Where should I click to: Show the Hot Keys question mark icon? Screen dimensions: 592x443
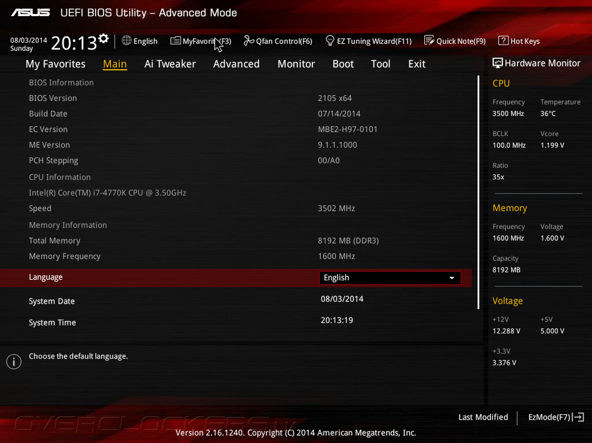pyautogui.click(x=503, y=40)
